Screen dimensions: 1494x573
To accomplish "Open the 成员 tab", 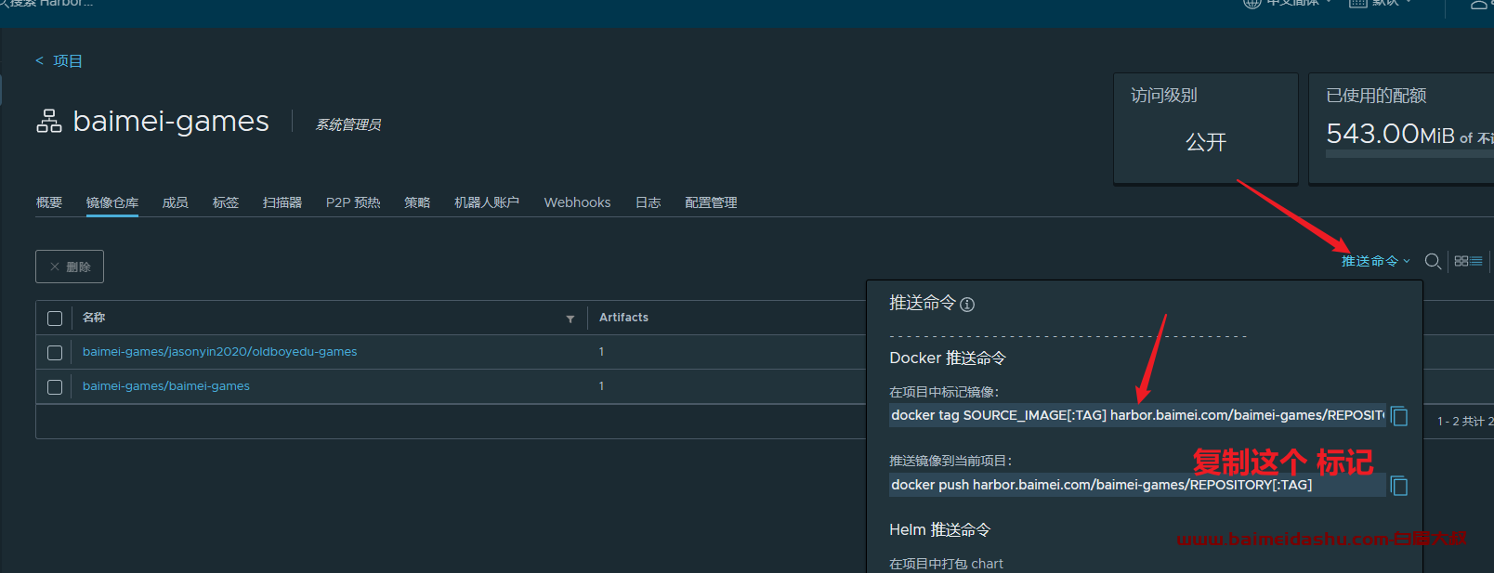I will point(176,202).
